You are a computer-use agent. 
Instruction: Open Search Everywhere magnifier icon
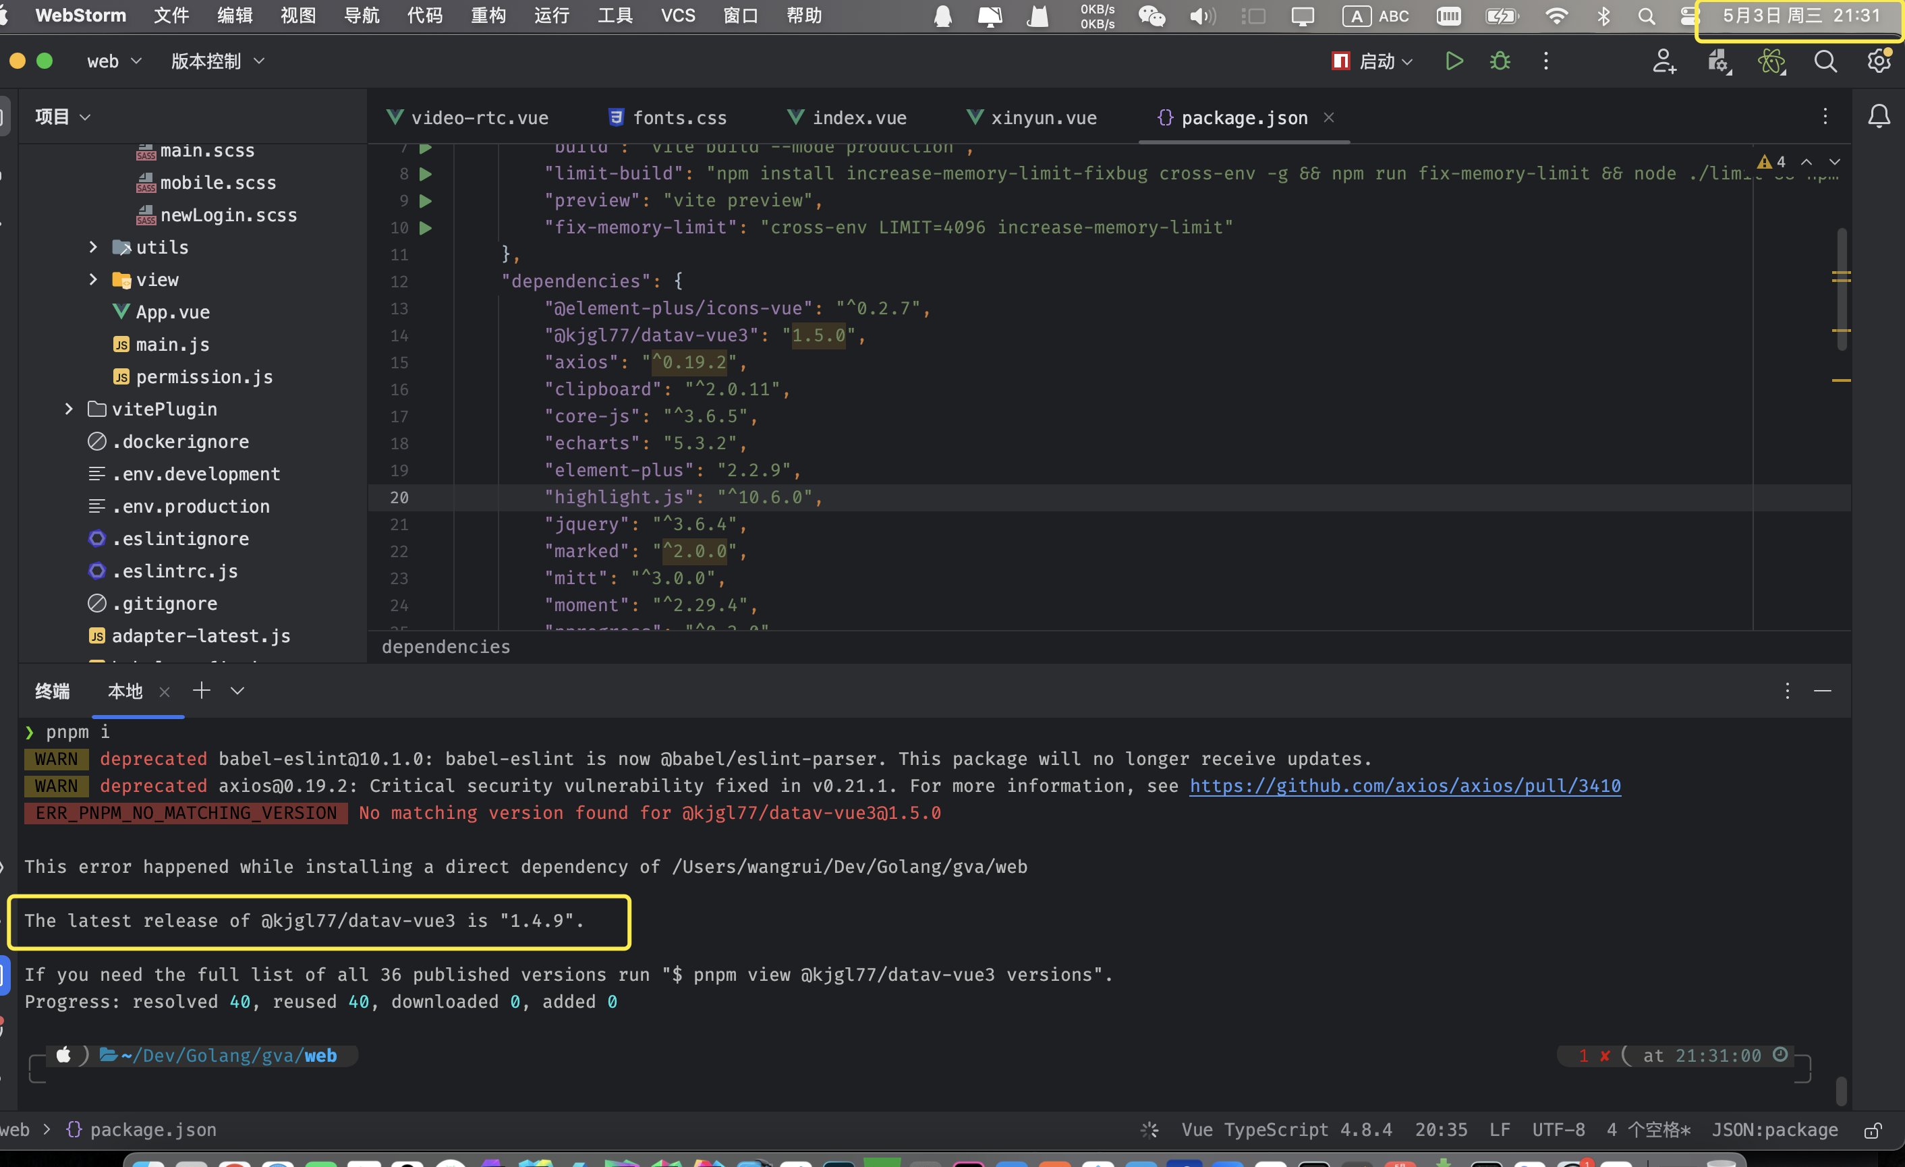tap(1825, 61)
